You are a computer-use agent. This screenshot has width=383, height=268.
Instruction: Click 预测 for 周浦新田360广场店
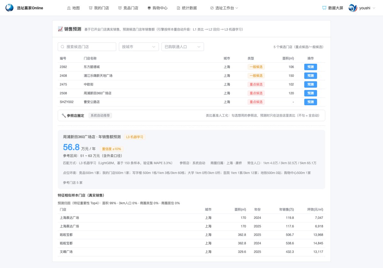click(x=311, y=93)
